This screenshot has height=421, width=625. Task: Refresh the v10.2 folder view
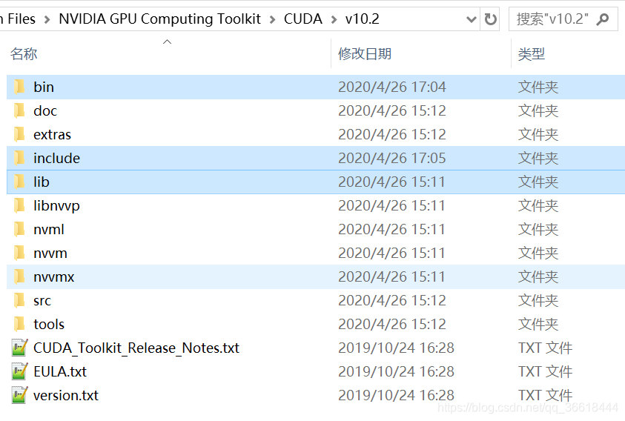tap(490, 19)
